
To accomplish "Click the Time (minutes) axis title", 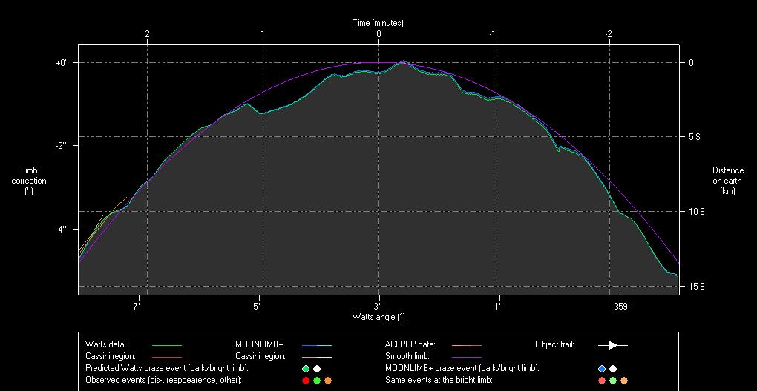I will [x=378, y=23].
